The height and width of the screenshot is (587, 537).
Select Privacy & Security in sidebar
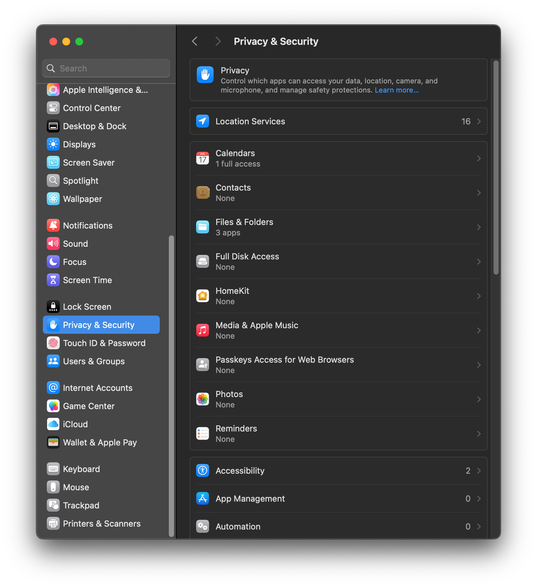[101, 325]
